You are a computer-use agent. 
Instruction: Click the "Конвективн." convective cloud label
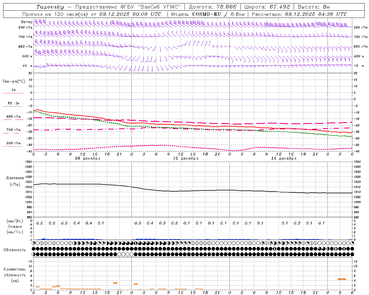(x=15, y=269)
